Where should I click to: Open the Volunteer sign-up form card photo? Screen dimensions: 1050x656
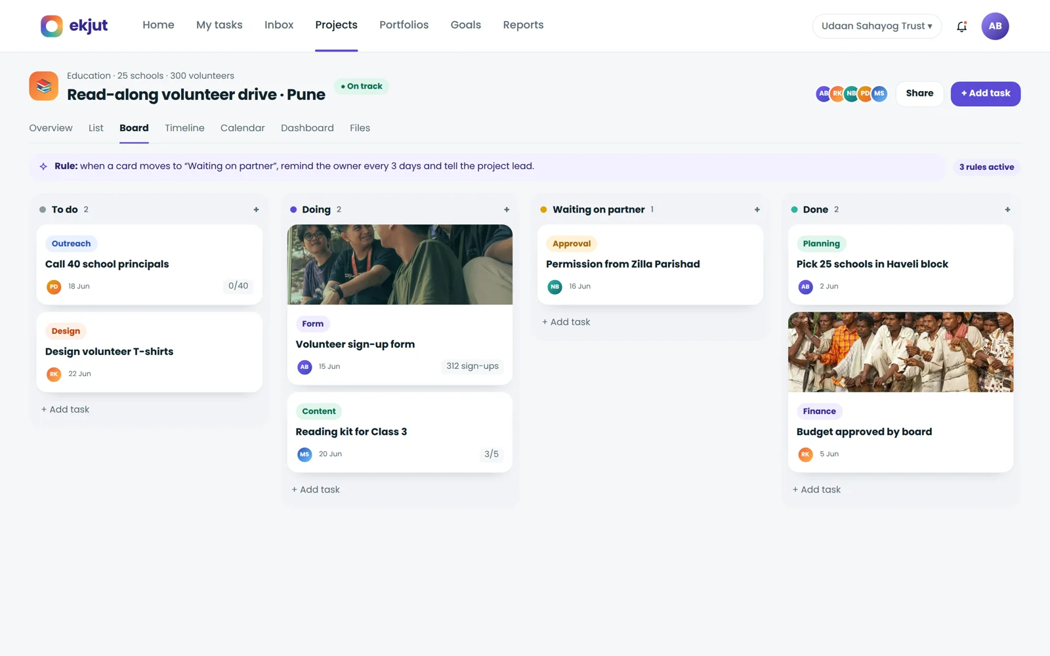click(x=400, y=264)
